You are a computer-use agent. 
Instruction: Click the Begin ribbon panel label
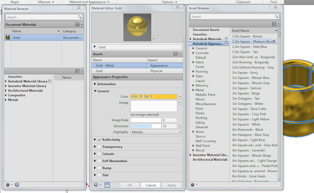(15, 2)
